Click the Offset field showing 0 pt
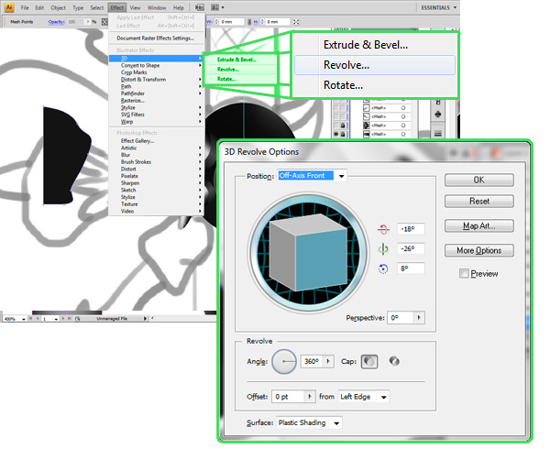The image size is (550, 449). pos(289,397)
